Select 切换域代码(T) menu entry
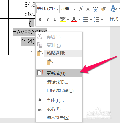Viewport: 120px width, 123px height. point(59,90)
